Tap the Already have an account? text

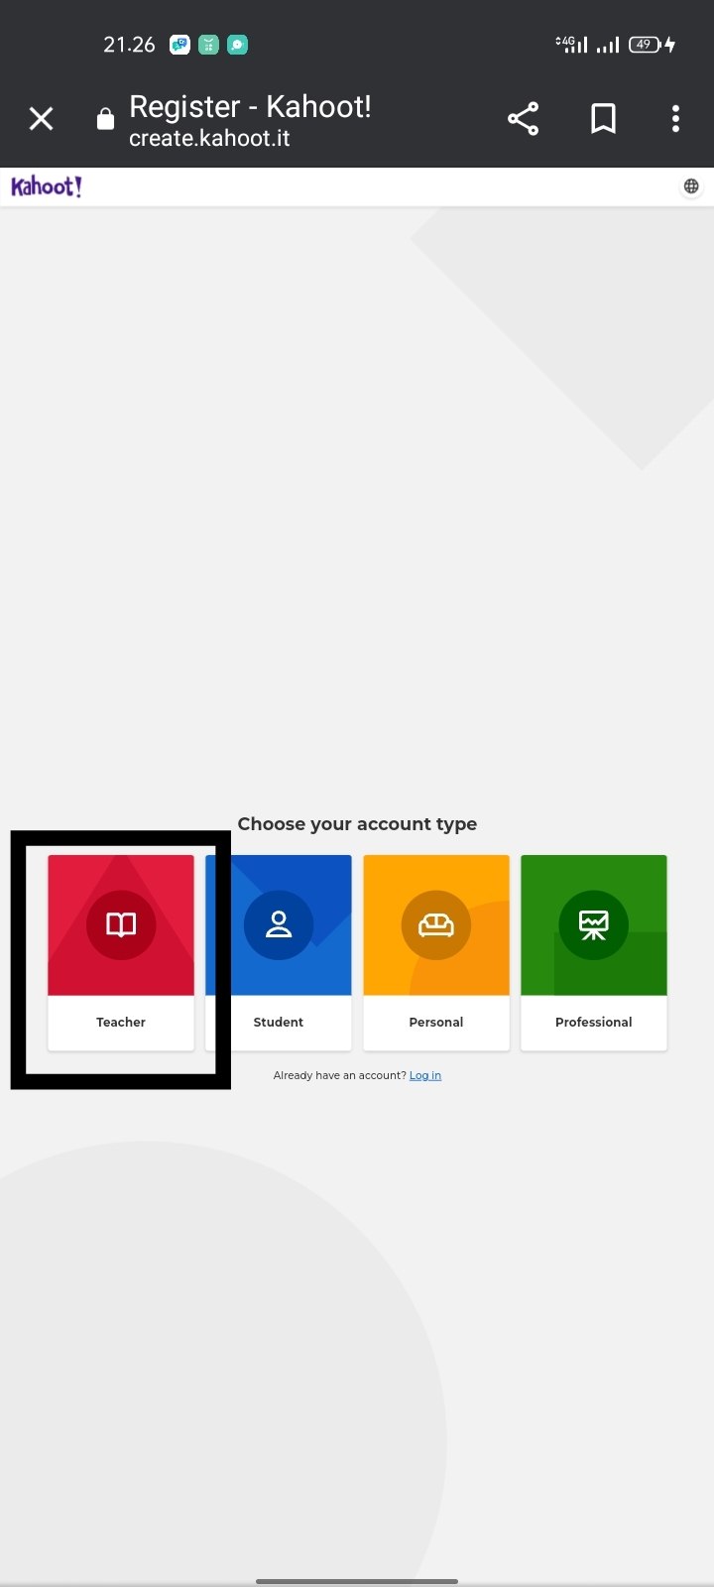click(339, 1075)
